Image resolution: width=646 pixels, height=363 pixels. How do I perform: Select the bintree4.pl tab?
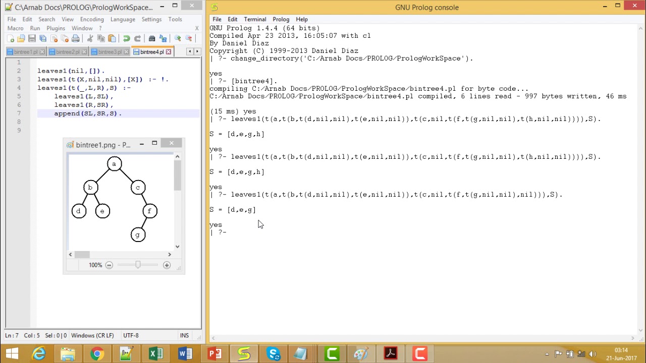pos(152,52)
